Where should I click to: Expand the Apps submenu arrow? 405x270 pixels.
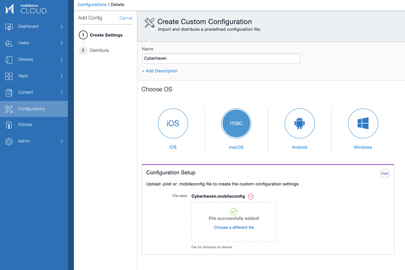pyautogui.click(x=62, y=76)
